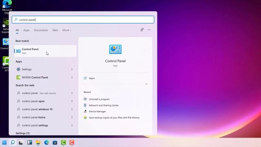The height and width of the screenshot is (147, 261).
Task: Click the Microsoft Edge desktop shortcut
Action: 7,7
